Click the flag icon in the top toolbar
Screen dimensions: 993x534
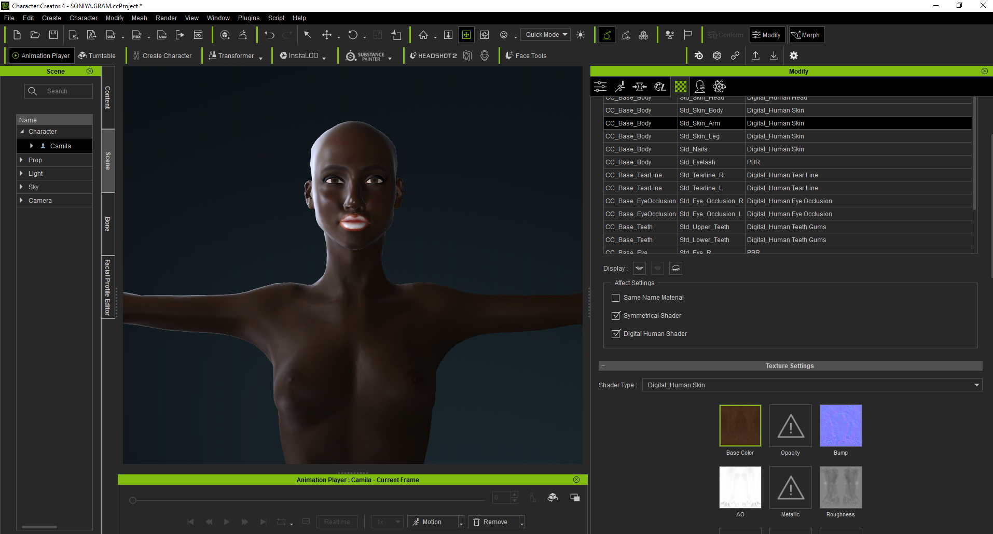point(688,35)
